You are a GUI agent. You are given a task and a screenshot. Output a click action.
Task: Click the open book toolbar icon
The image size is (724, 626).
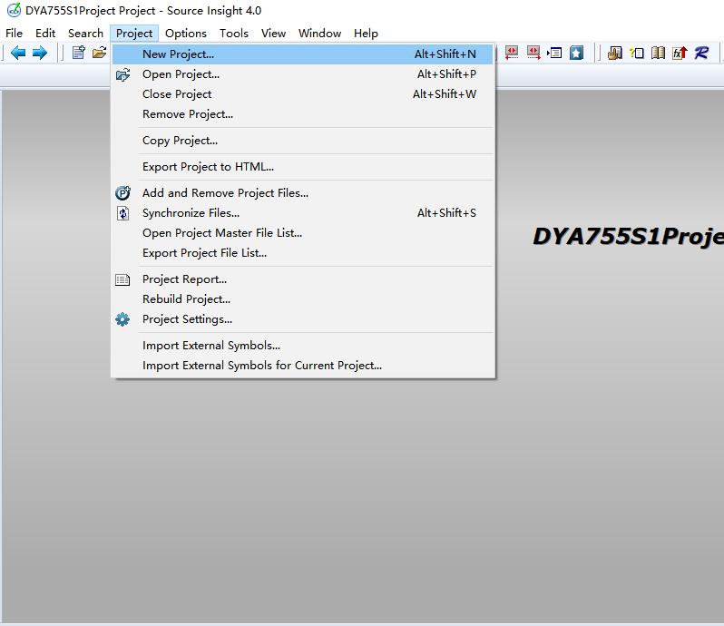coord(658,54)
